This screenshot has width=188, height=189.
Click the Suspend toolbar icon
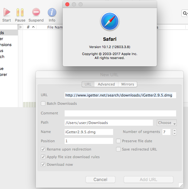(x=36, y=12)
